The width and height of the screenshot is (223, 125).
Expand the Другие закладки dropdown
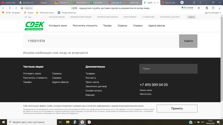coord(213,13)
